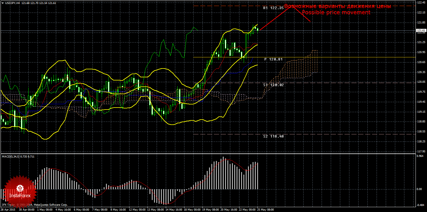Select the S1 120.02 support label
This screenshot has height=212, width=427.
[x=273, y=85]
